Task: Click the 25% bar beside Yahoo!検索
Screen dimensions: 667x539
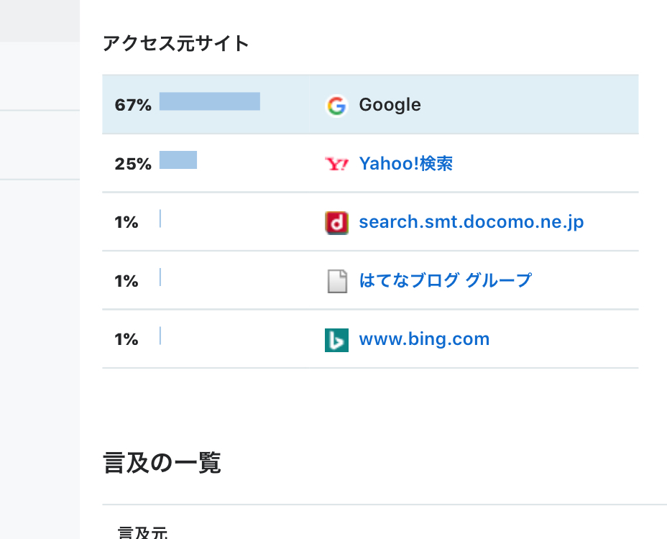Action: coord(178,160)
